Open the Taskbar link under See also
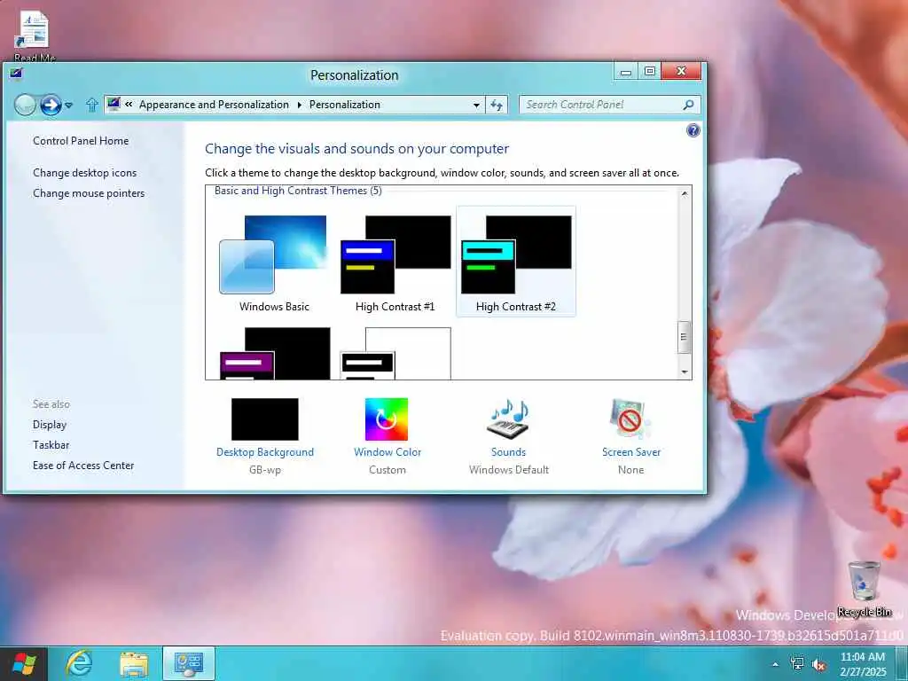908x681 pixels. coord(51,445)
